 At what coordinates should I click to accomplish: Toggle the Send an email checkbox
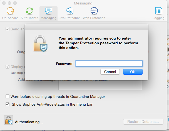pos(8,29)
